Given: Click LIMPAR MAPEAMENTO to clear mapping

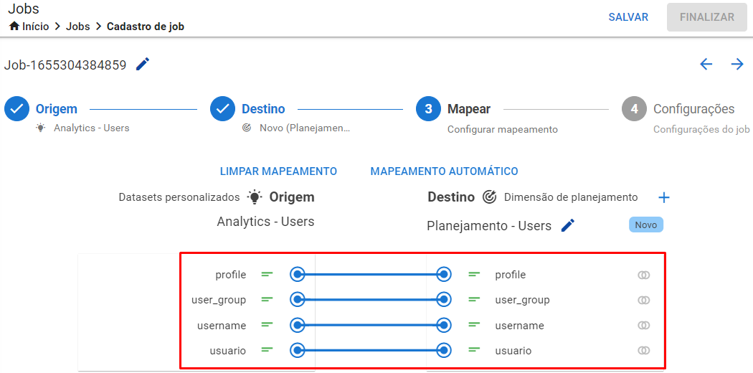Looking at the screenshot, I should [x=278, y=171].
